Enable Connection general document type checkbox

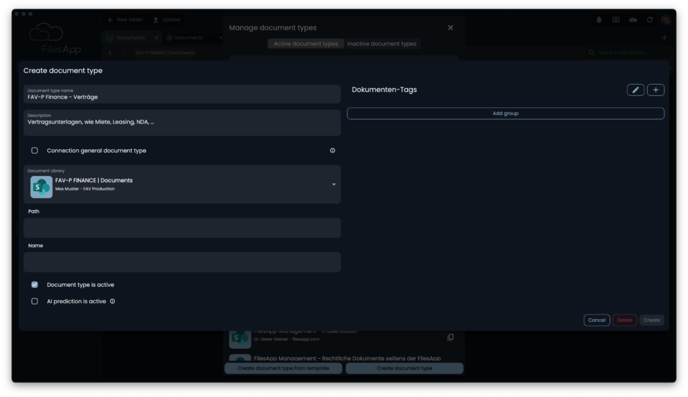tap(35, 150)
